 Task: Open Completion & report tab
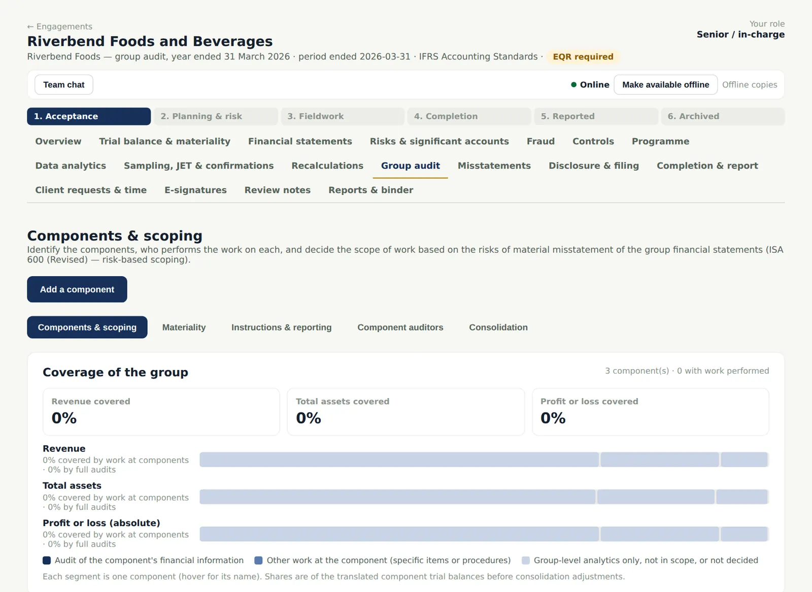tap(707, 166)
